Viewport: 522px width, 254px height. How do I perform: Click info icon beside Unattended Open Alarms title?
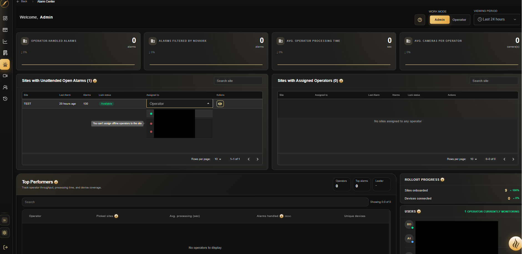[95, 81]
